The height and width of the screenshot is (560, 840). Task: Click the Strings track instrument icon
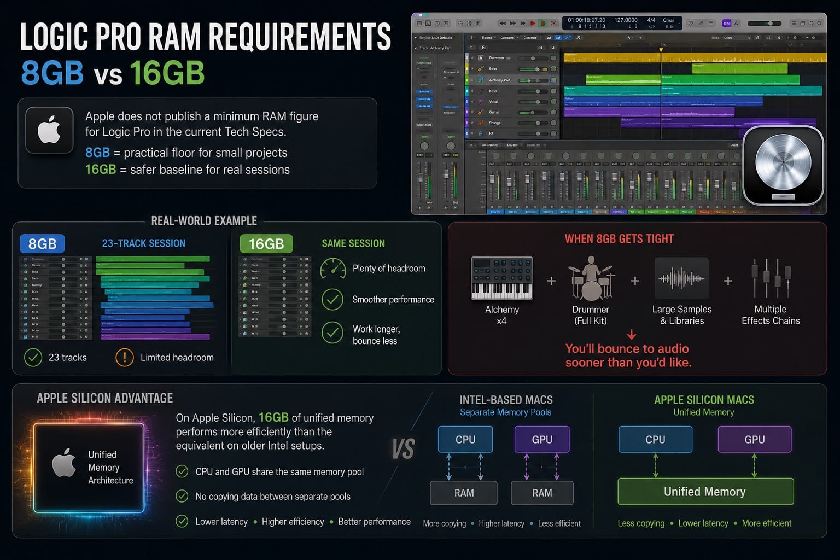tap(481, 122)
